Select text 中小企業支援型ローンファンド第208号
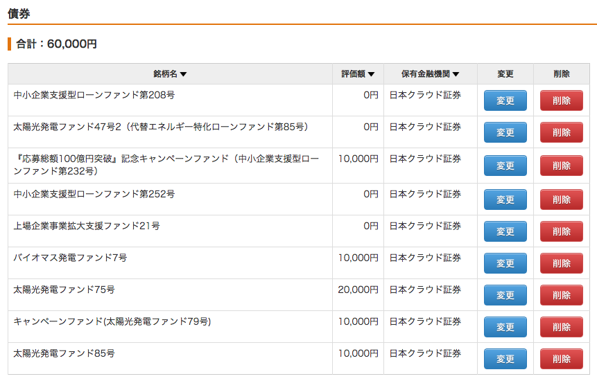The width and height of the screenshot is (597, 390). [94, 95]
